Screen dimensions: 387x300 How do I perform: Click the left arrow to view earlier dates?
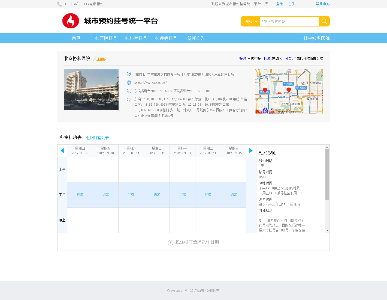(x=62, y=150)
